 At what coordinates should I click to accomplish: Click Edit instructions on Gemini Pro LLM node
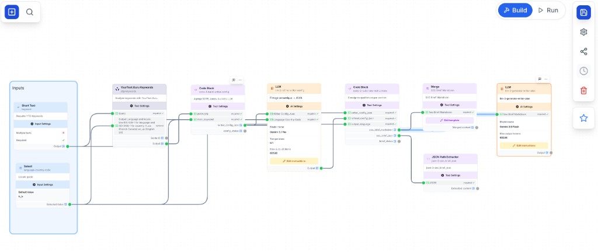pos(294,161)
